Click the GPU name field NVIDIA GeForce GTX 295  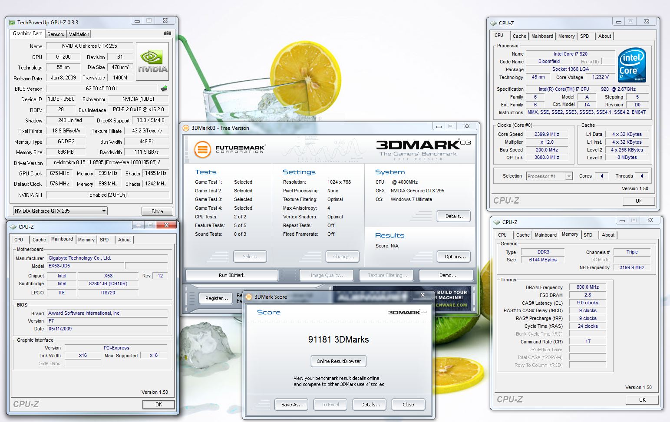pyautogui.click(x=90, y=46)
